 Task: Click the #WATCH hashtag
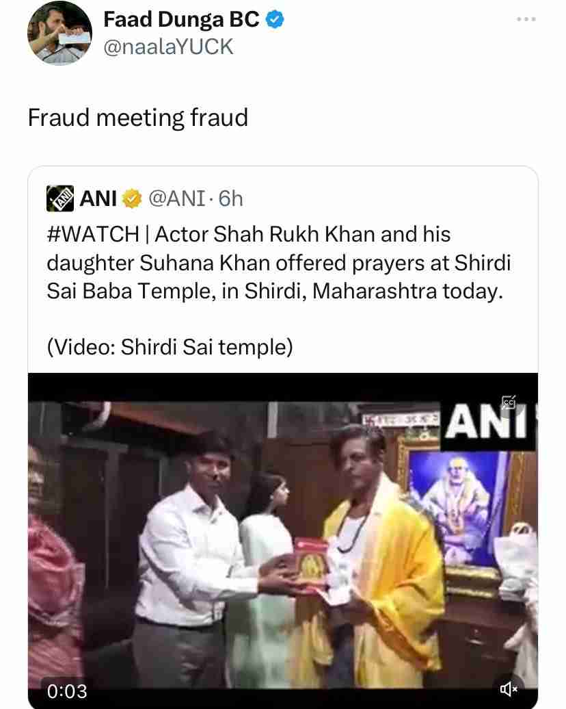click(x=92, y=234)
